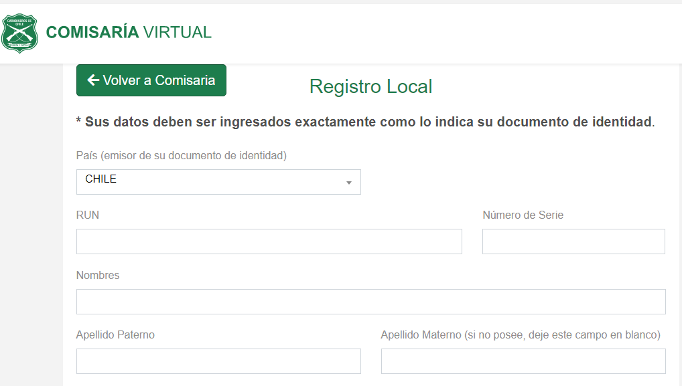Open the País country dropdown
The image size is (682, 386).
click(x=218, y=182)
